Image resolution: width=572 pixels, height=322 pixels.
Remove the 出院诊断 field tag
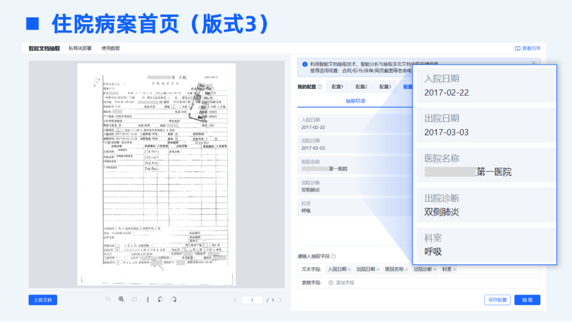pyautogui.click(x=434, y=270)
